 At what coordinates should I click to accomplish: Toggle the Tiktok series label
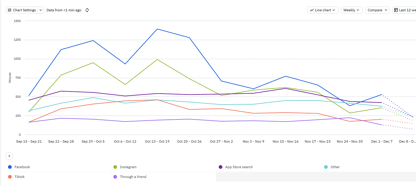tap(20, 177)
